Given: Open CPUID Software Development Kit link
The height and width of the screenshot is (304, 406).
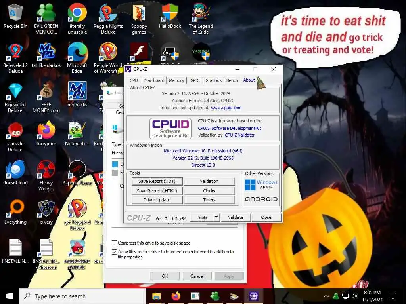Looking at the screenshot, I should tap(230, 128).
